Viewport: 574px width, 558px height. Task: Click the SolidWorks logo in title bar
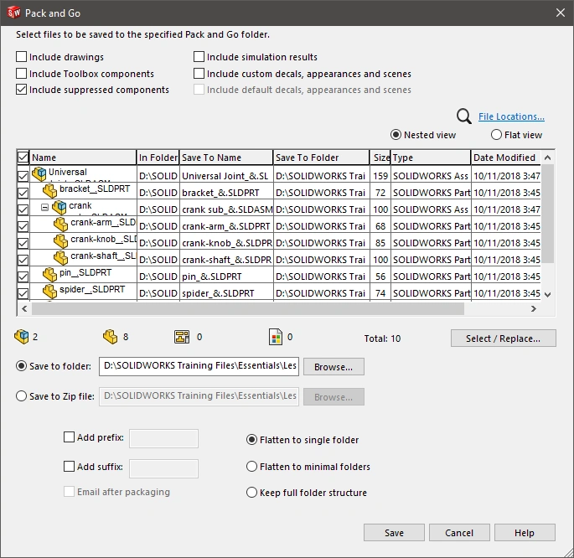point(13,13)
